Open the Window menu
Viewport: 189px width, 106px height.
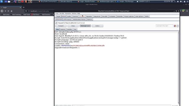74,14
